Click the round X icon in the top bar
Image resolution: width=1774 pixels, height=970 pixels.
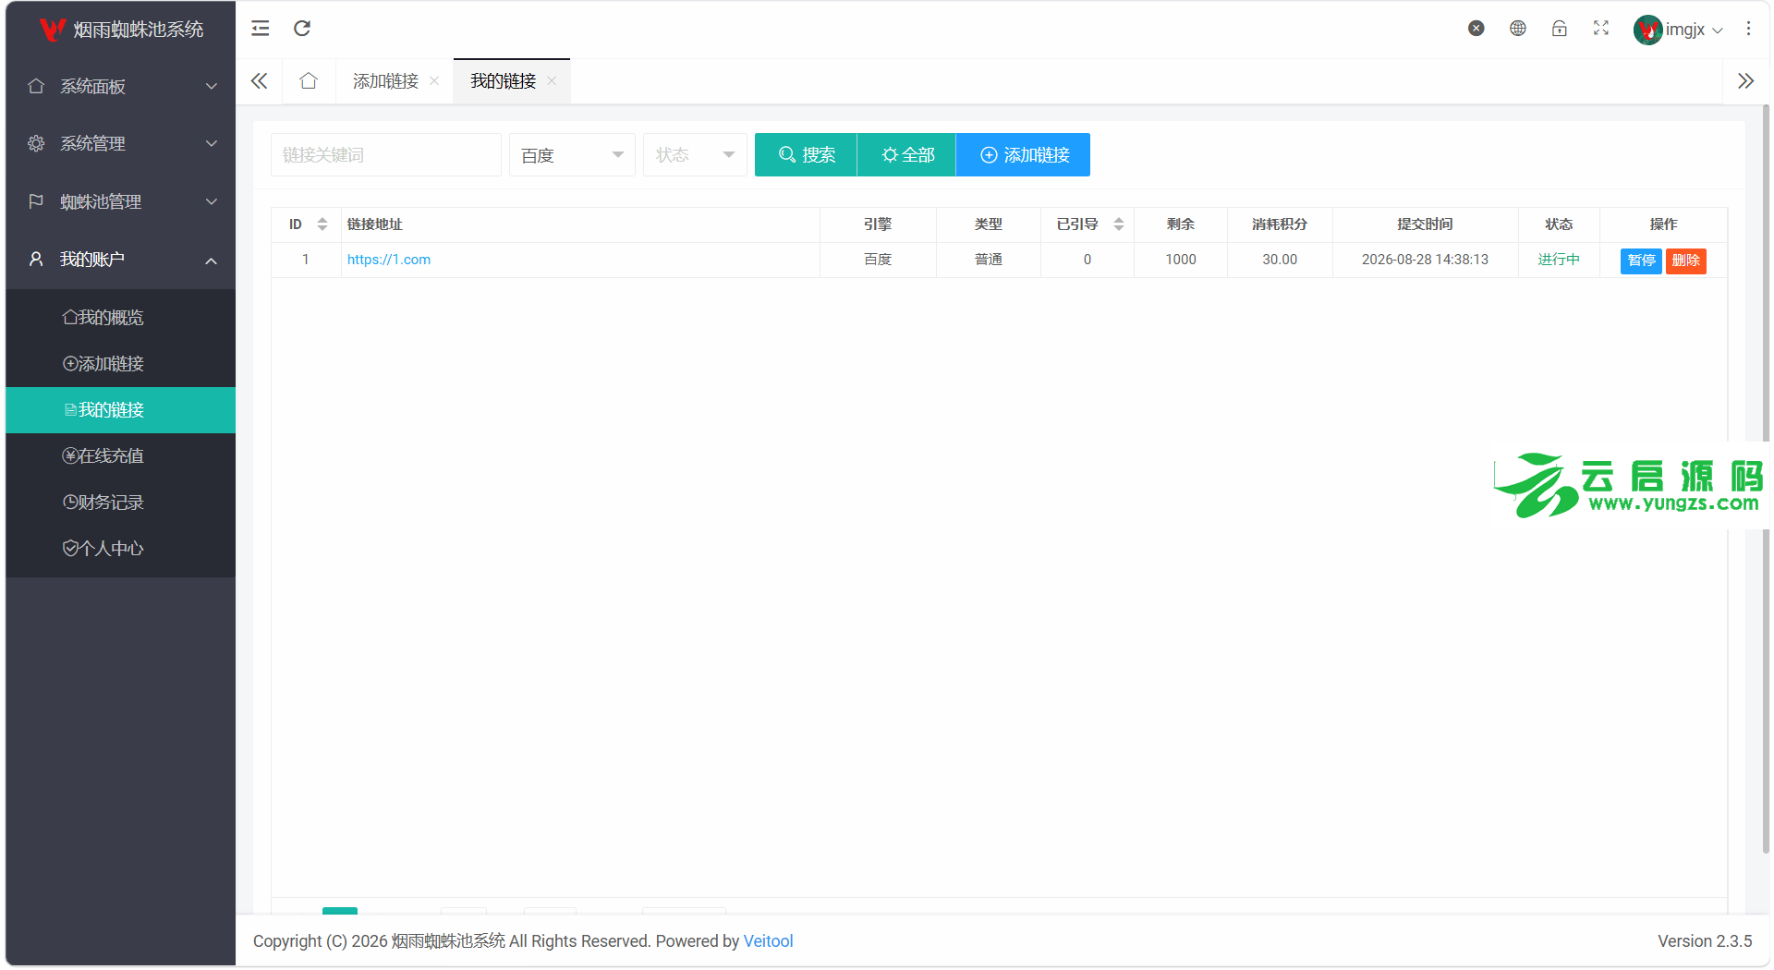(x=1476, y=29)
